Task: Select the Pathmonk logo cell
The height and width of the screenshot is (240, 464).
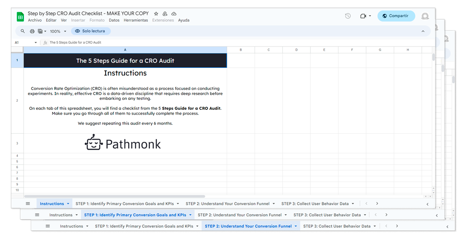Action: [x=125, y=143]
